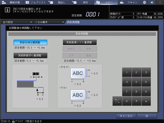Viewport: 164px width, 123px height.
Task: Tap keypad digit 1
Action: (127, 72)
